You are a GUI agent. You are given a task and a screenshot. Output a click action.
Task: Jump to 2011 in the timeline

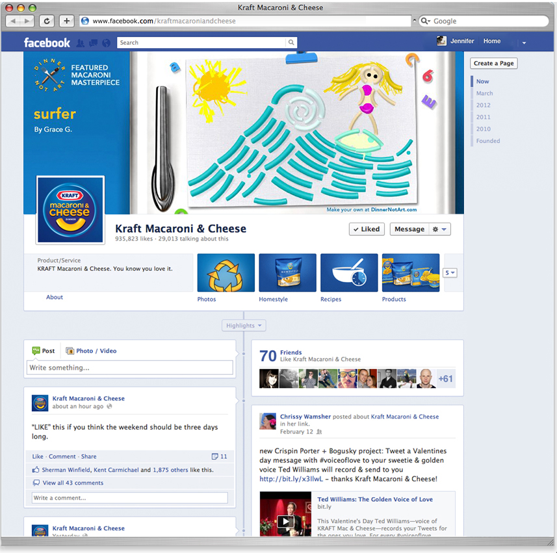483,117
